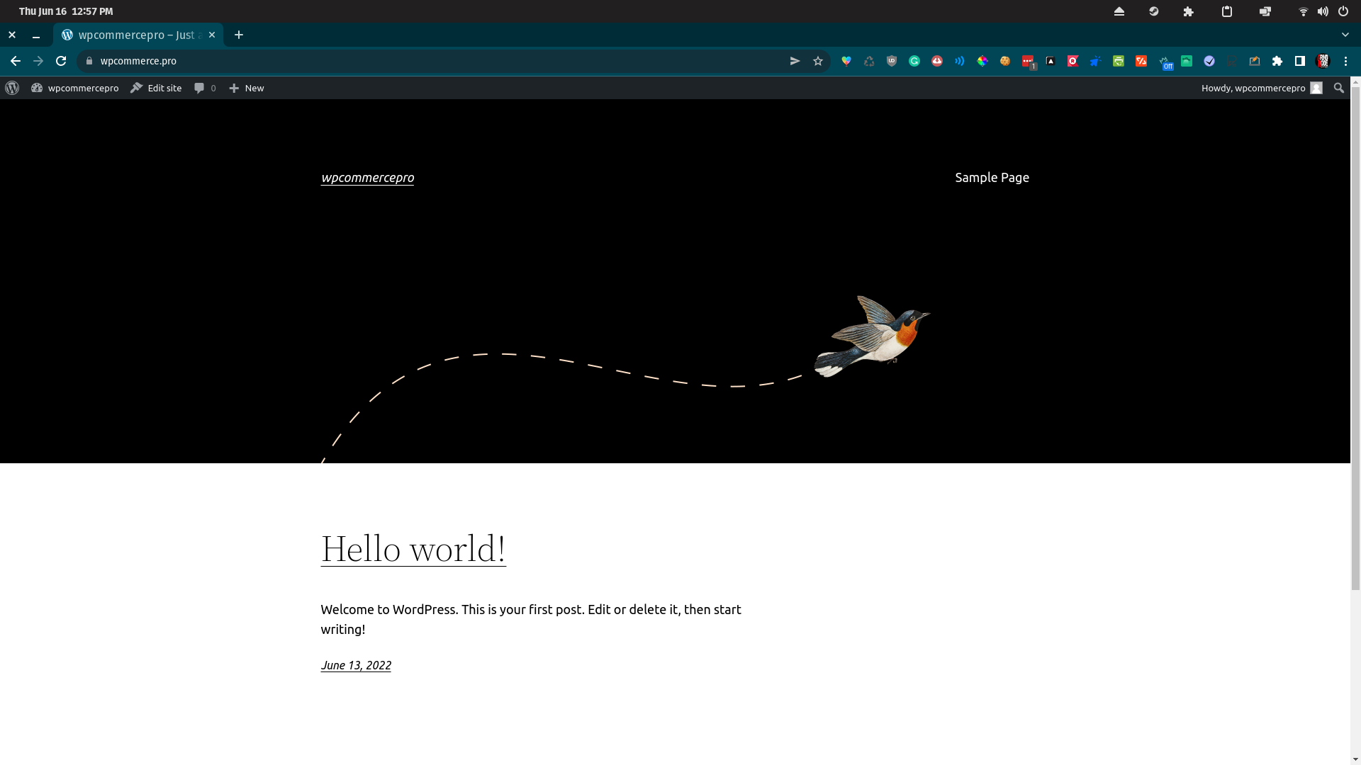Click the color wheel extension icon
The image size is (1361, 765).
[982, 61]
